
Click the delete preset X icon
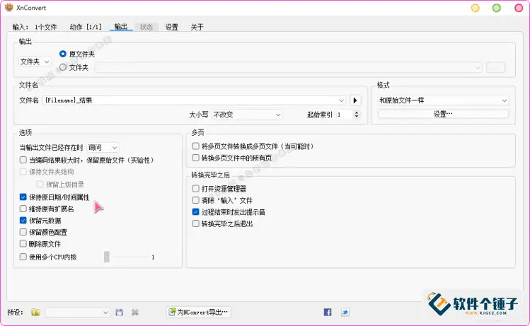134,312
